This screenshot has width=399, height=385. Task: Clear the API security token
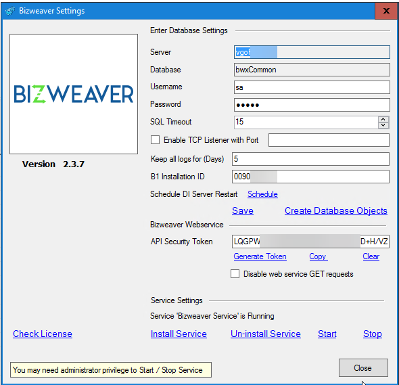(x=371, y=256)
